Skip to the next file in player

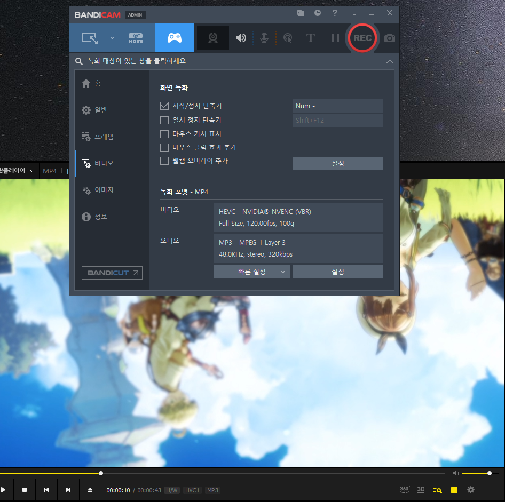68,490
